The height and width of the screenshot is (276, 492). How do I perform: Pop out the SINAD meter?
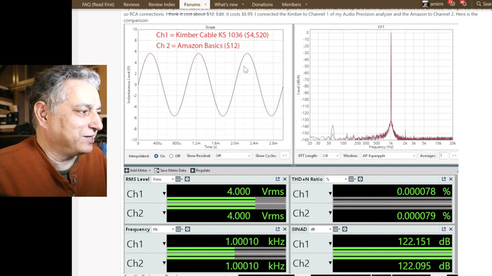tap(443, 229)
